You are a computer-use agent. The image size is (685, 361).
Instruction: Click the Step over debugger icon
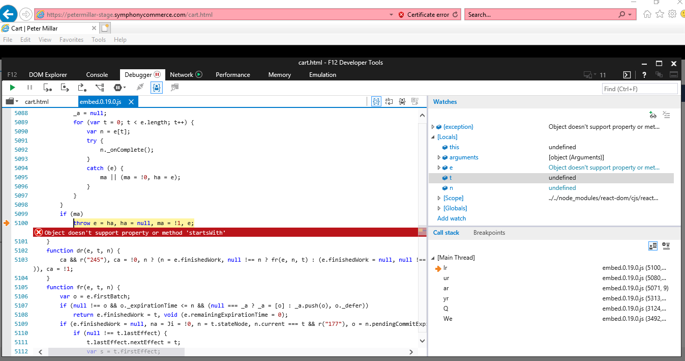click(x=65, y=88)
